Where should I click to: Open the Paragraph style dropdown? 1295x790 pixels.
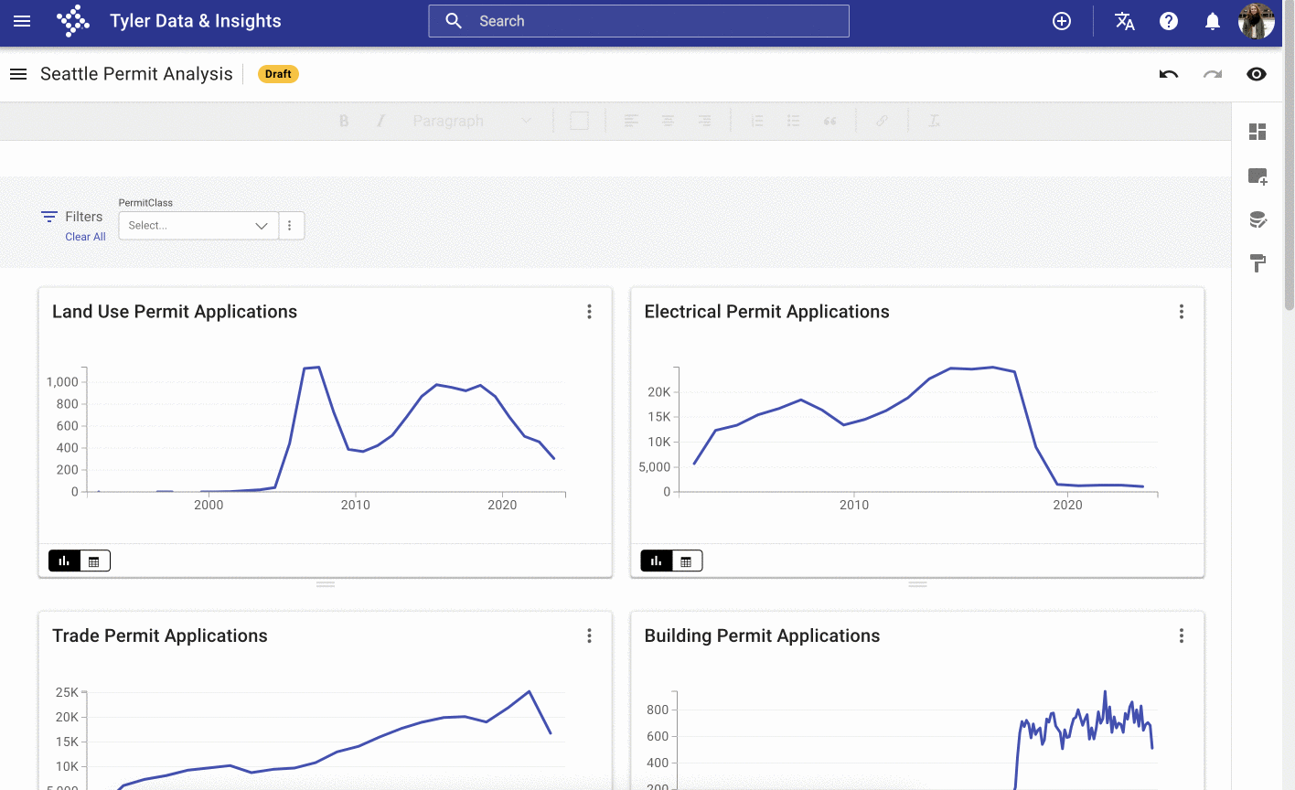coord(472,121)
